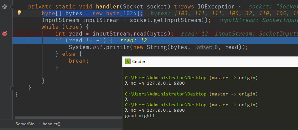The height and width of the screenshot is (130, 298).
Task: Click the last 'nc -n 127.0.0.1 9000' command in Cmder
Action: [x=158, y=110]
